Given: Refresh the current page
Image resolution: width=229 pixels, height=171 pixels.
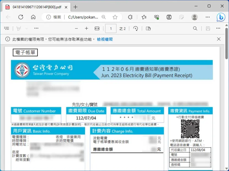Looking at the screenshot, I should click(x=21, y=17).
